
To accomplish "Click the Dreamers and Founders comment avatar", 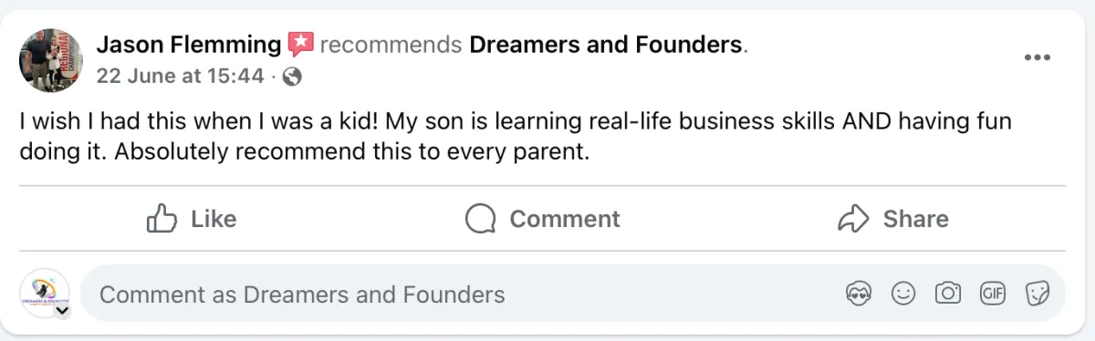I will point(45,294).
